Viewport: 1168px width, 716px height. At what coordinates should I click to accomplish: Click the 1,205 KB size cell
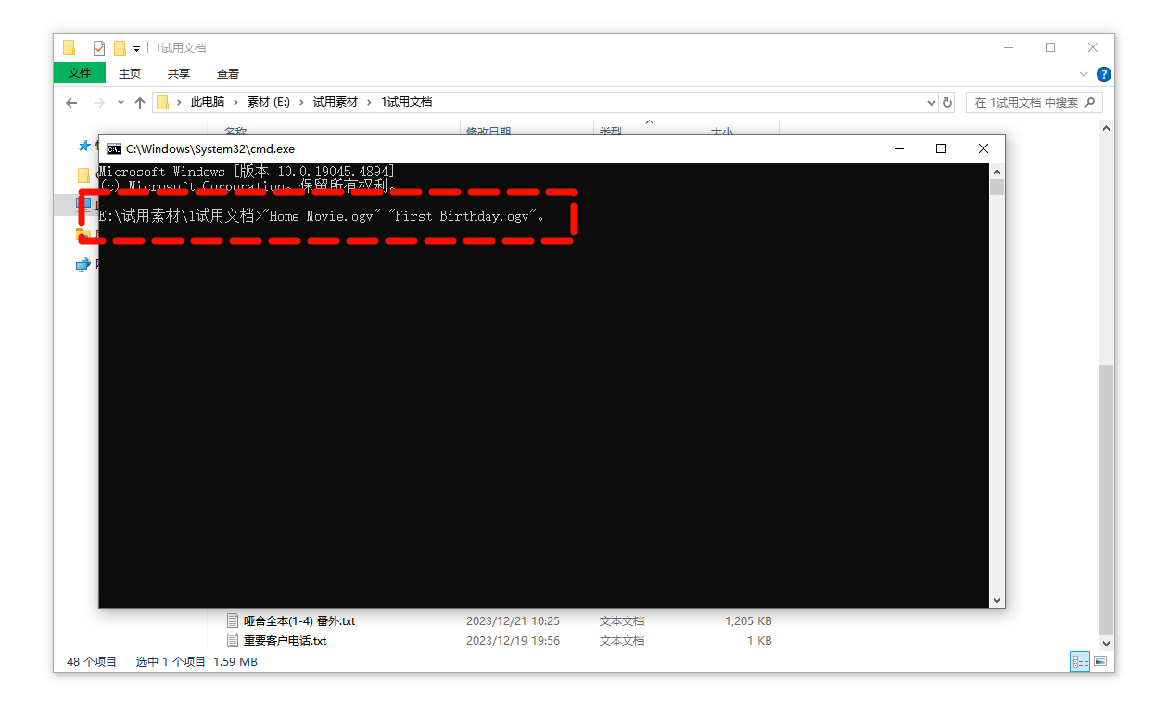[x=748, y=620]
